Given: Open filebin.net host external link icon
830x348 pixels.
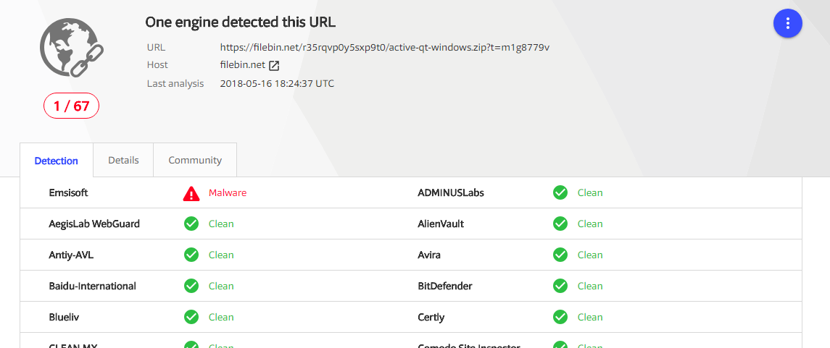Looking at the screenshot, I should click(x=274, y=66).
